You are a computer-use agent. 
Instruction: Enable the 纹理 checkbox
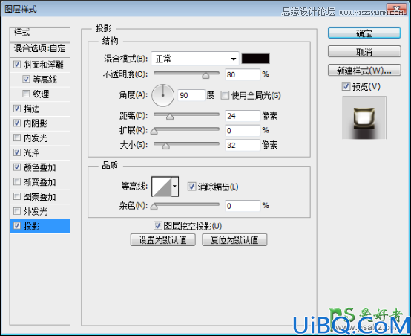point(26,94)
